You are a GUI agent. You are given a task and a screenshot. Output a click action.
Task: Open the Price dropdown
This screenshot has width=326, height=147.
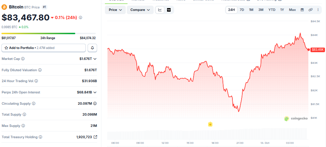[115, 10]
